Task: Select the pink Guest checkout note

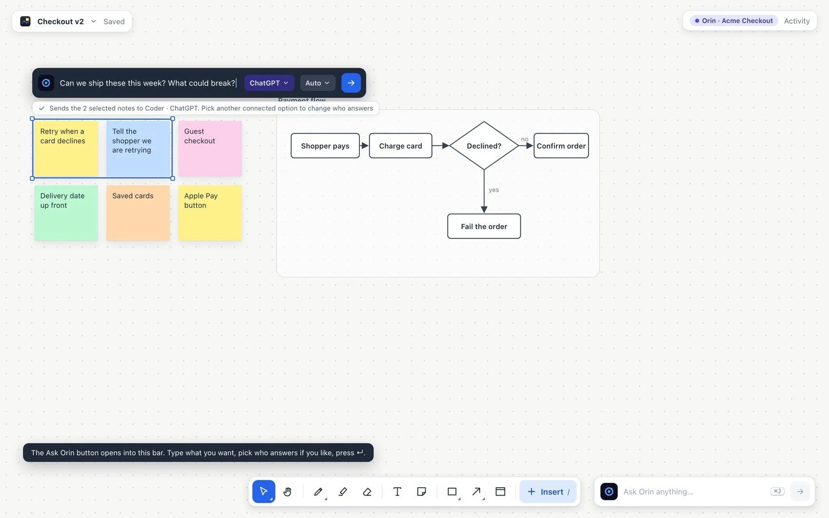Action: (x=210, y=148)
